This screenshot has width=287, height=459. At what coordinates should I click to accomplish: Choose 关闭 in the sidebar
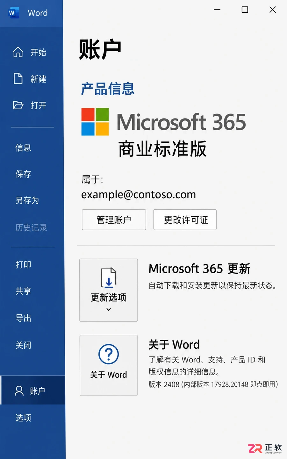(x=23, y=345)
